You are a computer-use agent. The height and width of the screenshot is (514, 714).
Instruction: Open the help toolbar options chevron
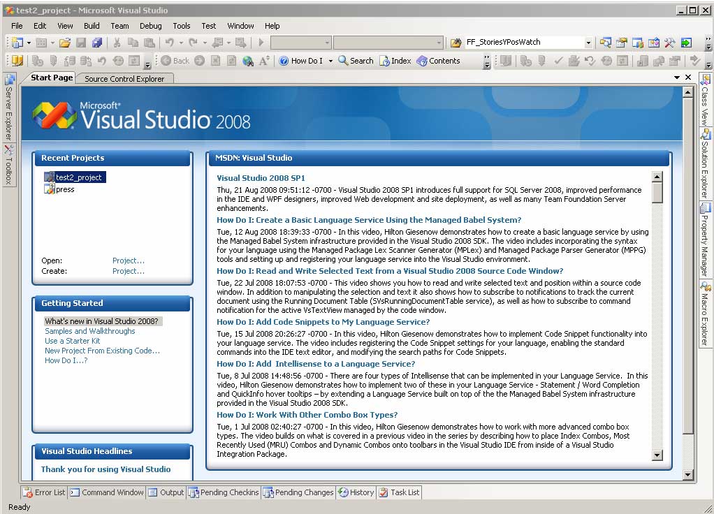[487, 61]
